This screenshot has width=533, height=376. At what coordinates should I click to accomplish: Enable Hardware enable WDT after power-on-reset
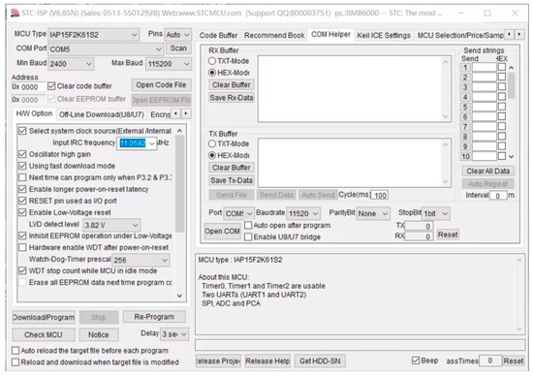(22, 247)
